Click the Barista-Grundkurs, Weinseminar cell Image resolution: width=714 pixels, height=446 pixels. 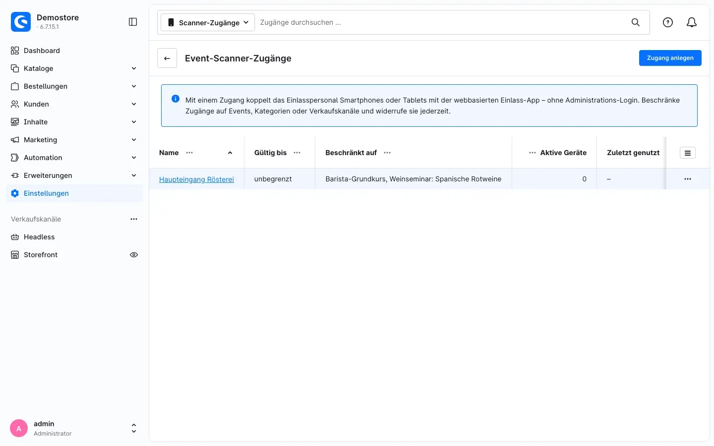[414, 179]
